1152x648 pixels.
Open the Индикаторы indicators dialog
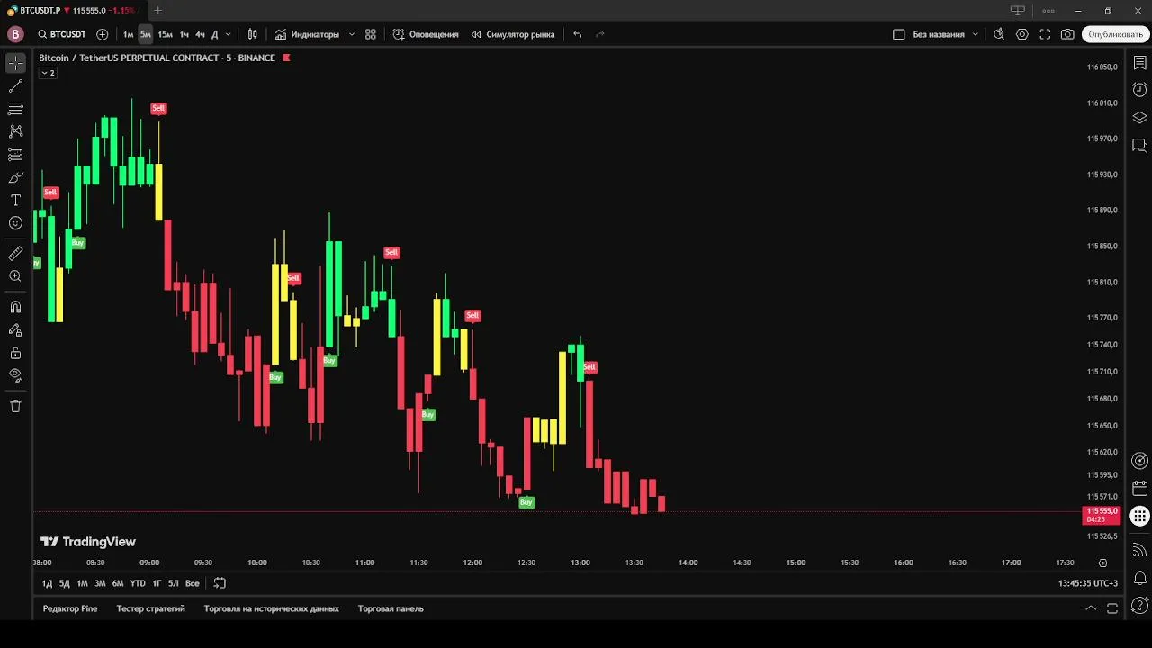[x=307, y=34]
